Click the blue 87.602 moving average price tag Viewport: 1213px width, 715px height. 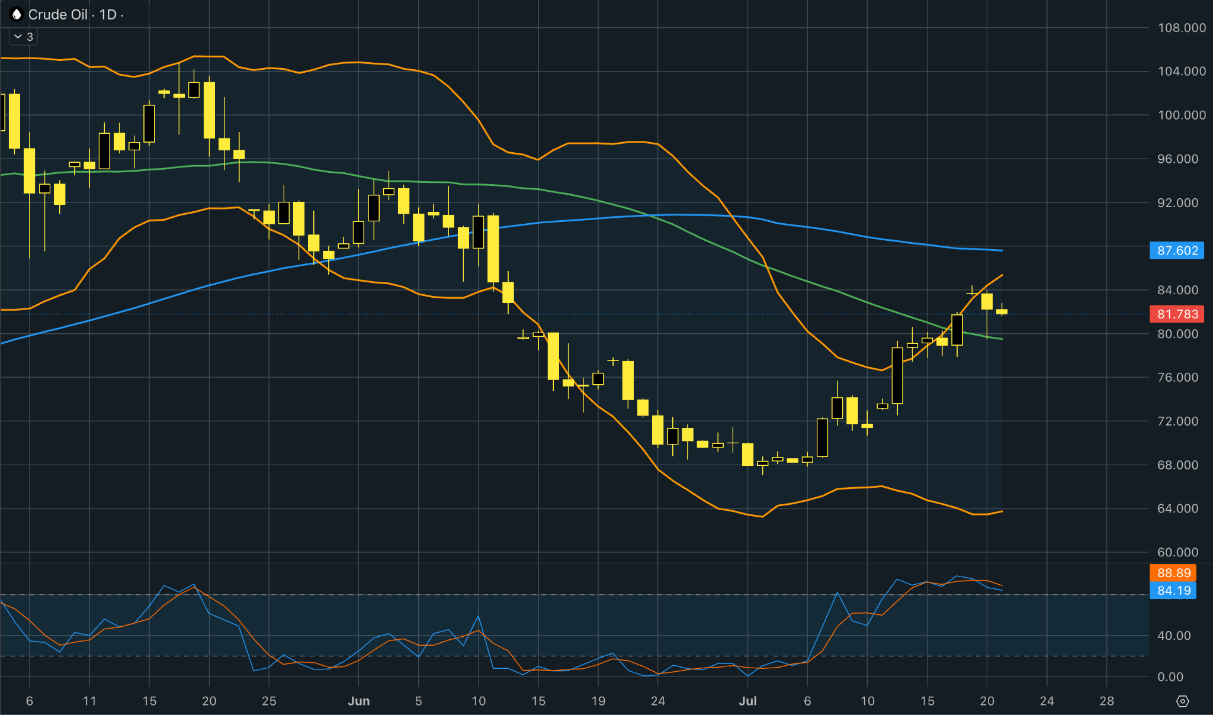click(1177, 250)
